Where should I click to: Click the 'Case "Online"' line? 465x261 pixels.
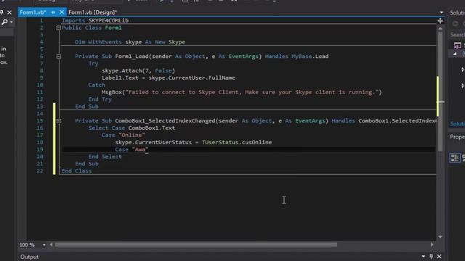point(123,136)
